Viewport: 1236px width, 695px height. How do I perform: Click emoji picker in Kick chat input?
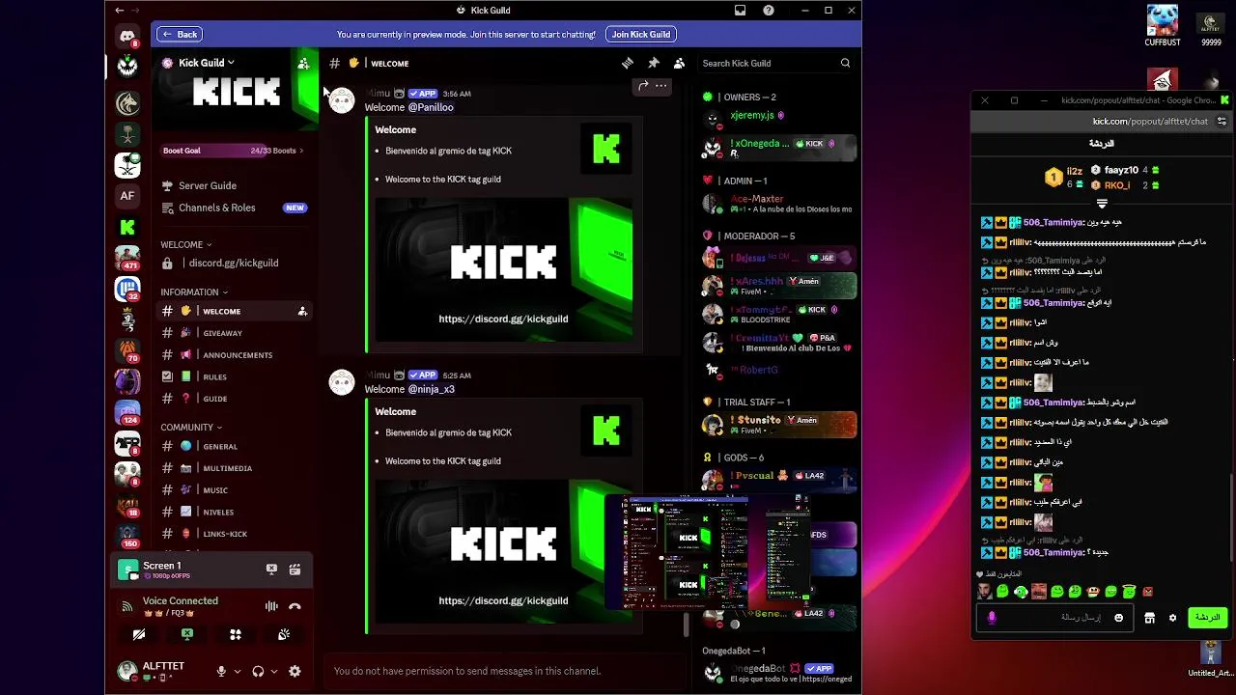click(1119, 618)
